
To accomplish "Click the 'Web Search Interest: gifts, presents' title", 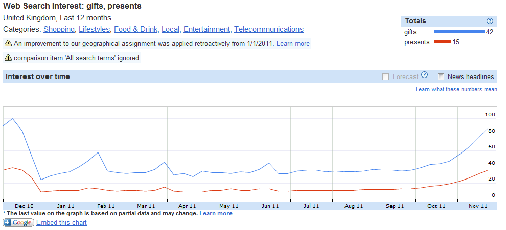I will click(x=72, y=6).
